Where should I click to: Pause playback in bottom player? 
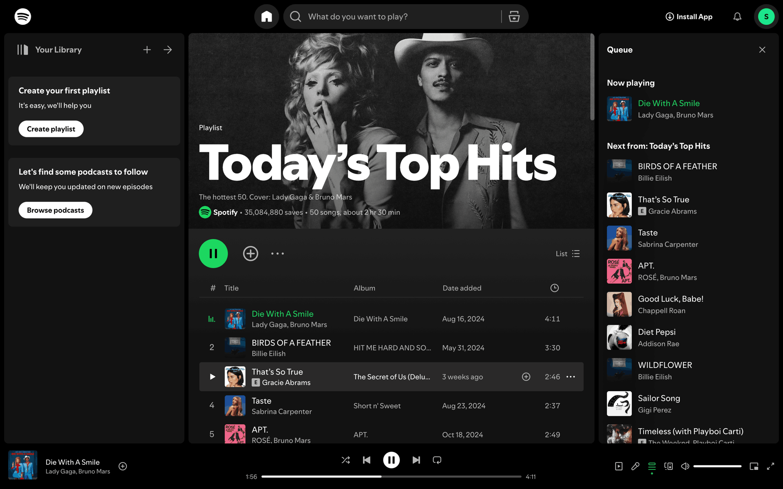pyautogui.click(x=391, y=460)
